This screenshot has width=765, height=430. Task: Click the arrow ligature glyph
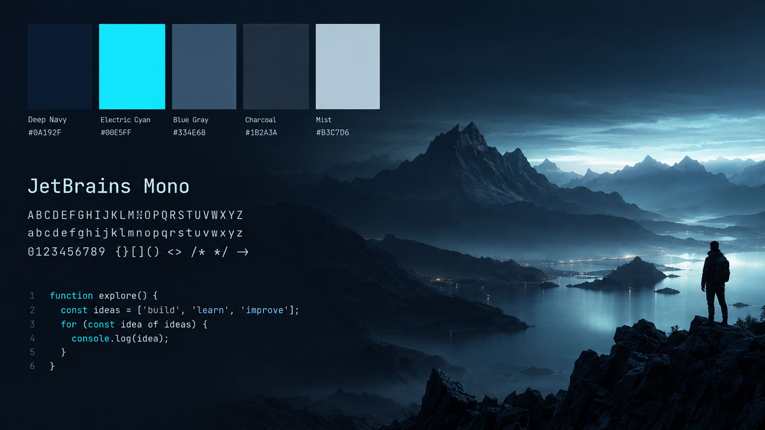[x=243, y=252]
